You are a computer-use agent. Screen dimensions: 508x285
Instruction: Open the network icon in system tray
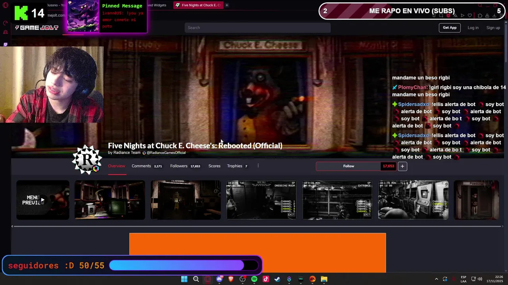click(x=473, y=279)
